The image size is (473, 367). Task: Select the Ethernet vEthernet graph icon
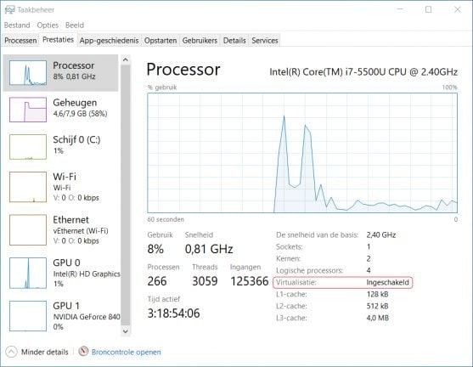click(x=28, y=229)
